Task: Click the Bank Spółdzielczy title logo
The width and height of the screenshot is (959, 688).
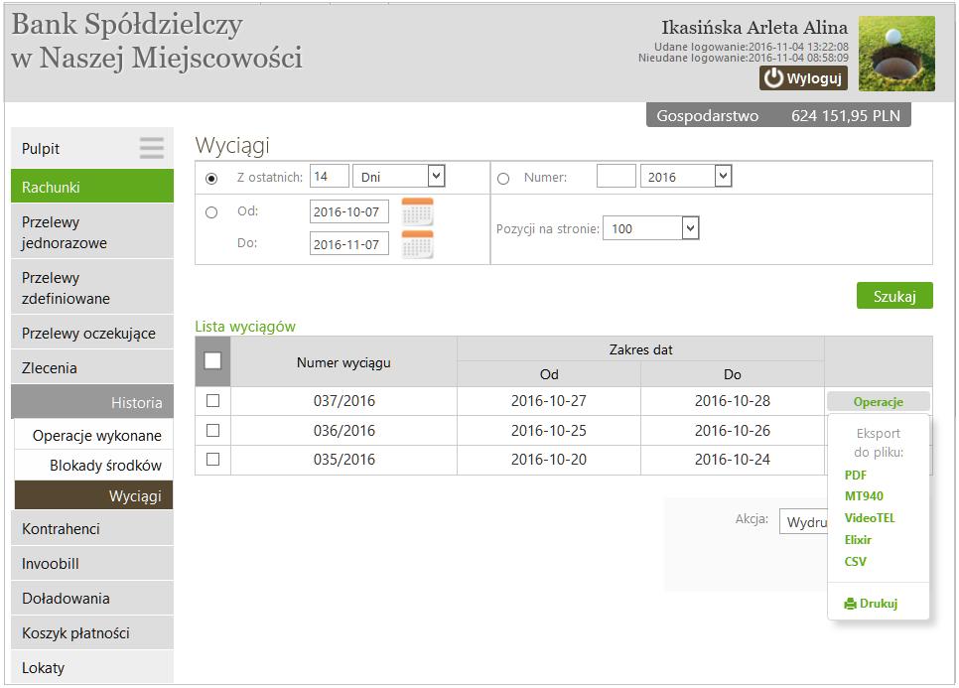Action: (x=157, y=41)
